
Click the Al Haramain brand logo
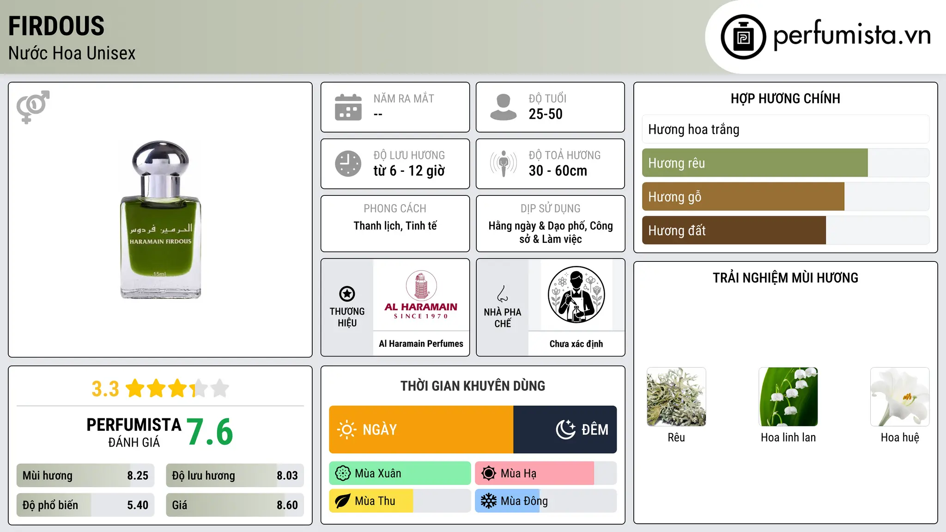421,295
